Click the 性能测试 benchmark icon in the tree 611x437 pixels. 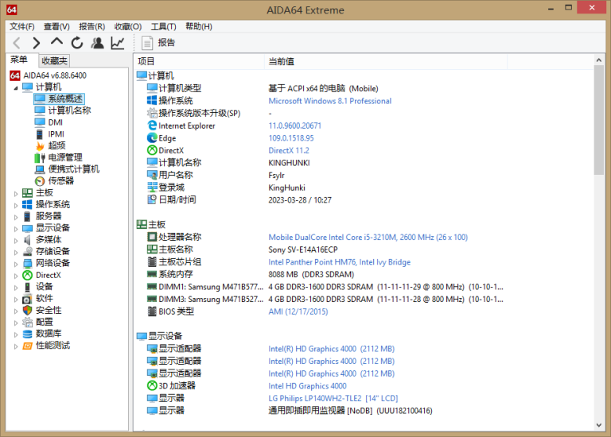click(x=27, y=346)
